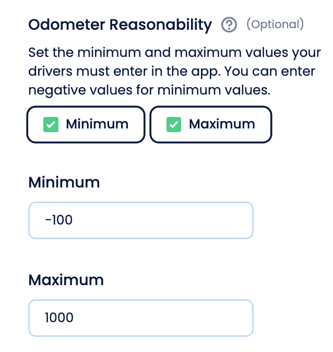Toggle the Minimum option button label
Screen dimensions: 333x352
pyautogui.click(x=97, y=124)
